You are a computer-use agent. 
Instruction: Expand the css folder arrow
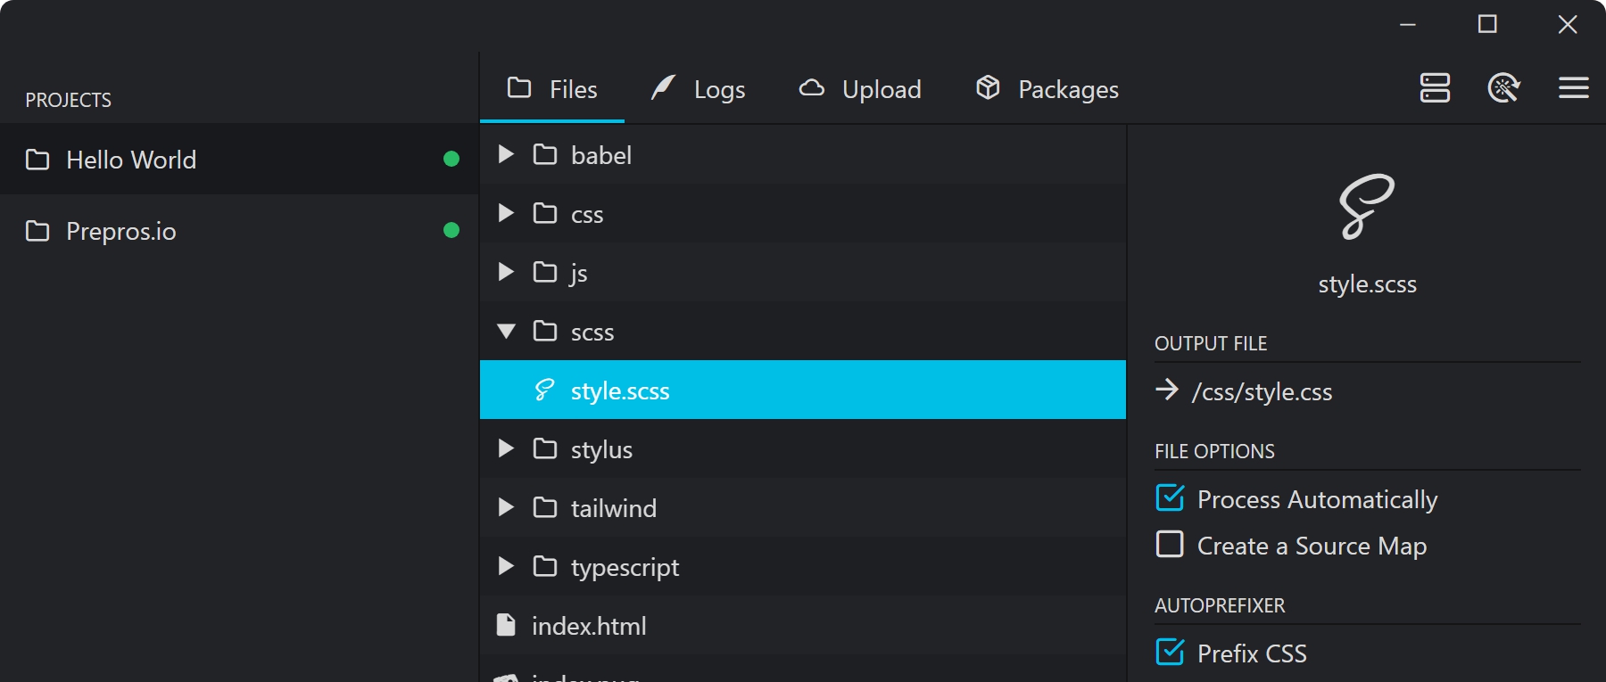[506, 213]
